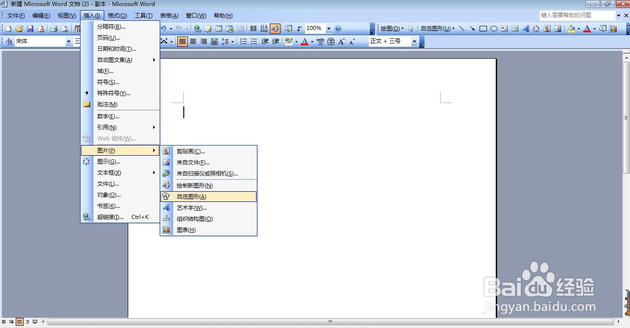This screenshot has width=630, height=328.
Task: Expand the 自选图形(U) toolbar dropdown
Action: click(437, 29)
